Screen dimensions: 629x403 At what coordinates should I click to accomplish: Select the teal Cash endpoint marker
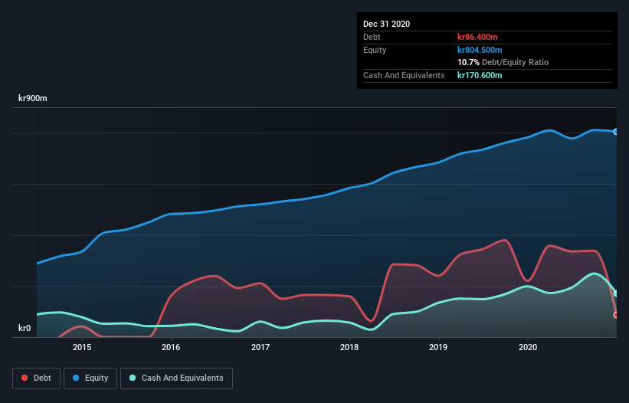616,293
